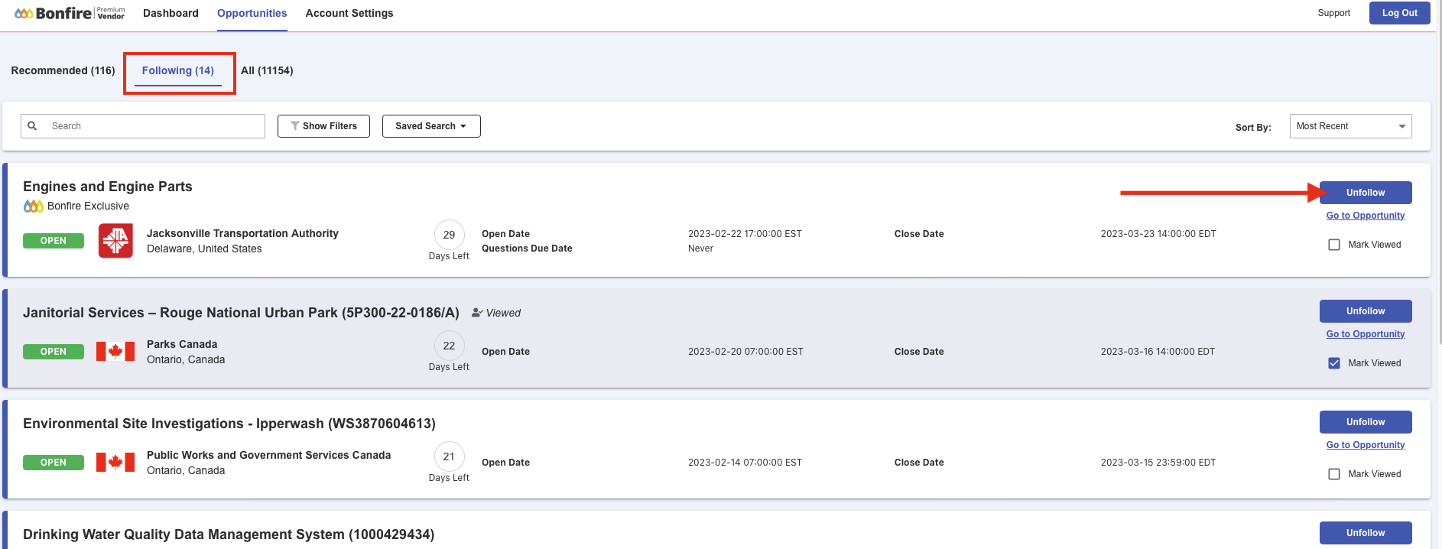Unfollow the Janitorial Services opportunity
This screenshot has height=549, width=1442.
point(1366,311)
